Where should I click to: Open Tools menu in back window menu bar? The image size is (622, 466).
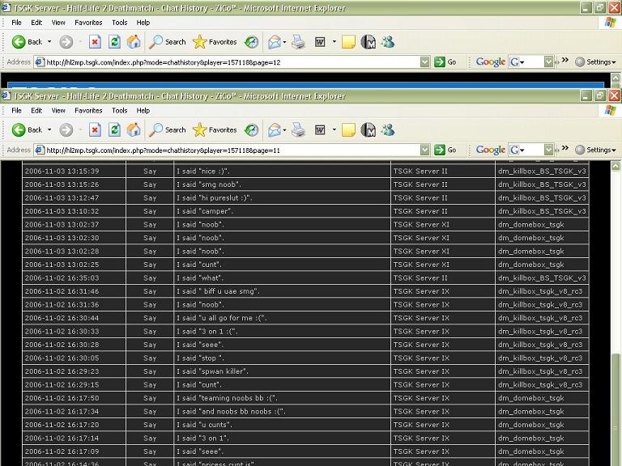(x=119, y=22)
